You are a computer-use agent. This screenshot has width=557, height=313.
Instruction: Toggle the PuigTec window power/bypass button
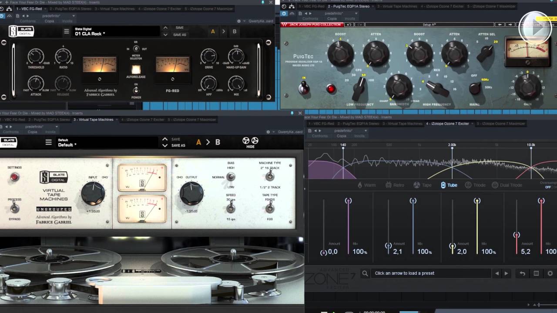(284, 13)
